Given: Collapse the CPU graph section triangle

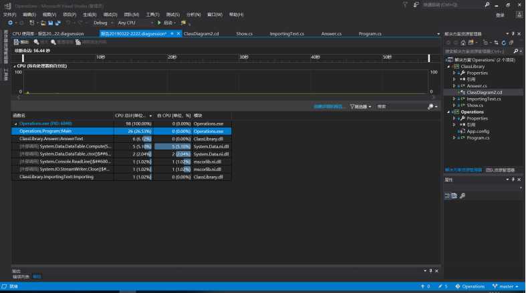Looking at the screenshot, I should point(15,66).
